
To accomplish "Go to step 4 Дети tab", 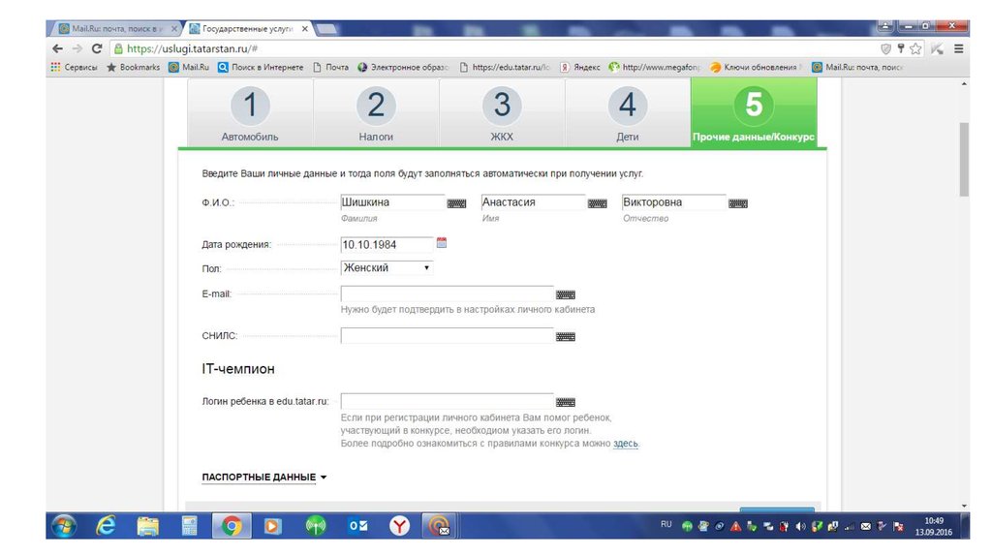I will click(x=628, y=113).
